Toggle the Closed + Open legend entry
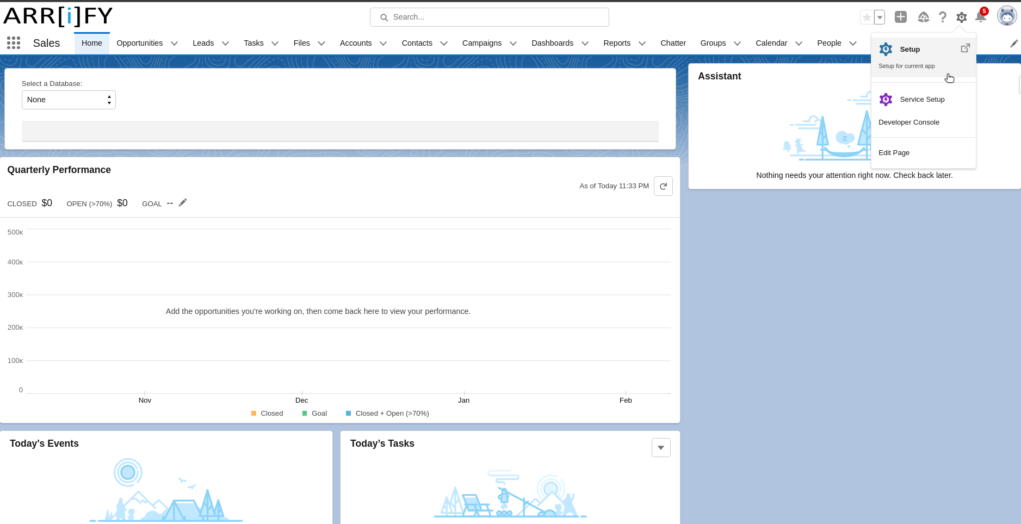Viewport: 1021px width, 524px height. pos(387,413)
